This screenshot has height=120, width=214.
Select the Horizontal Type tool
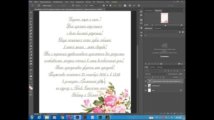point(31,67)
